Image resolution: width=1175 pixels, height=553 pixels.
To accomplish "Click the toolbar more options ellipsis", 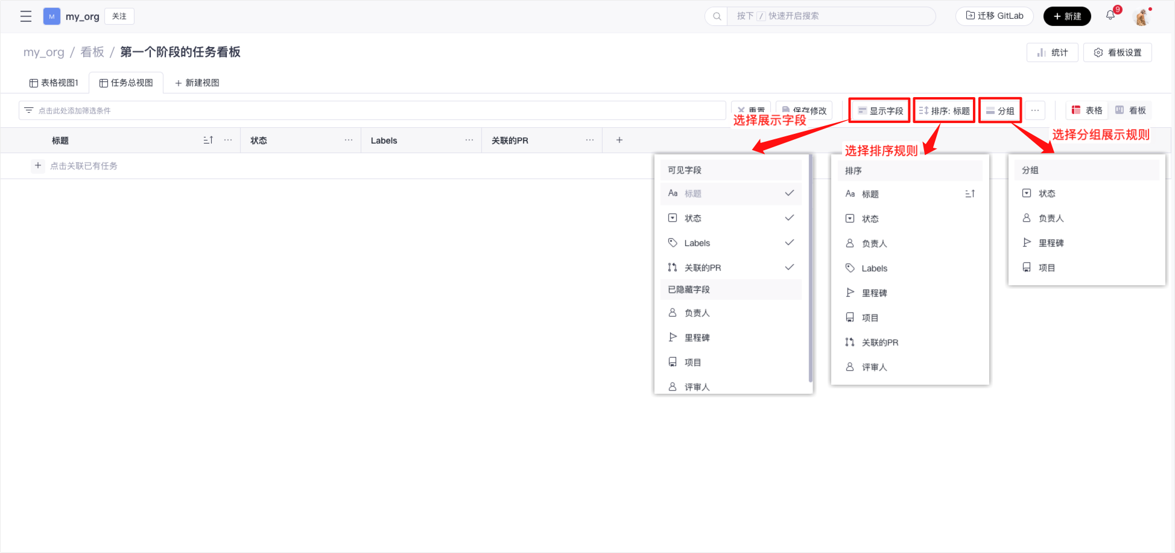I will pos(1035,110).
